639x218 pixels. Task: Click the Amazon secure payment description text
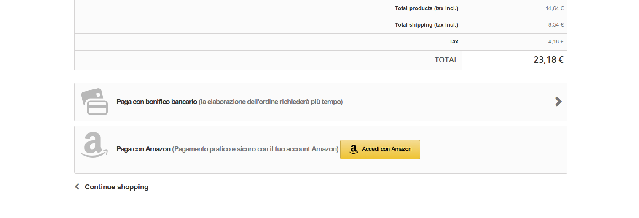(255, 149)
